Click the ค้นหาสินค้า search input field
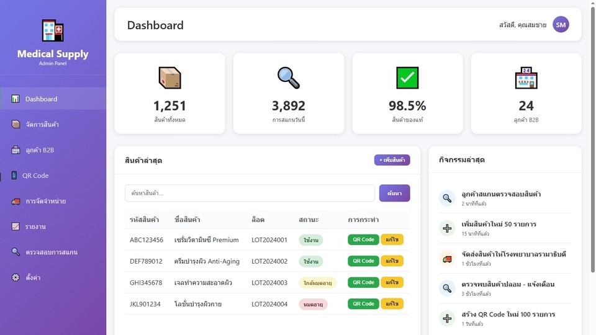The width and height of the screenshot is (596, 335). click(250, 193)
